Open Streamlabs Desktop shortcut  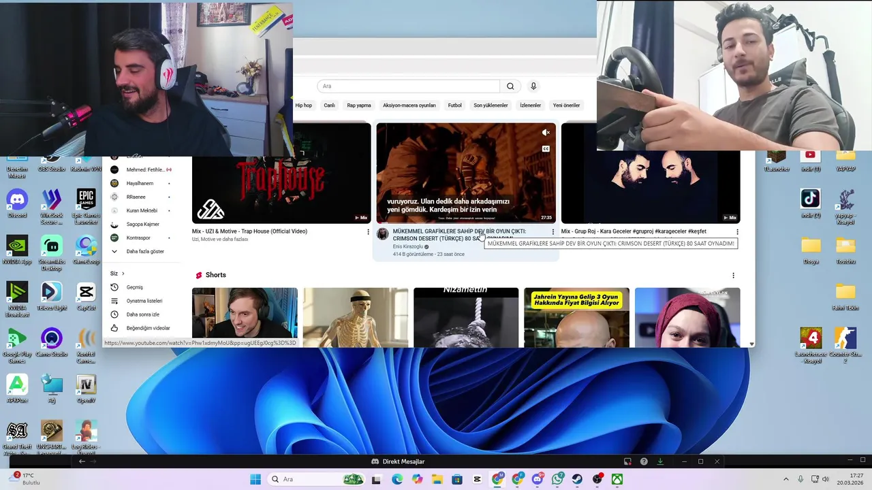click(52, 252)
